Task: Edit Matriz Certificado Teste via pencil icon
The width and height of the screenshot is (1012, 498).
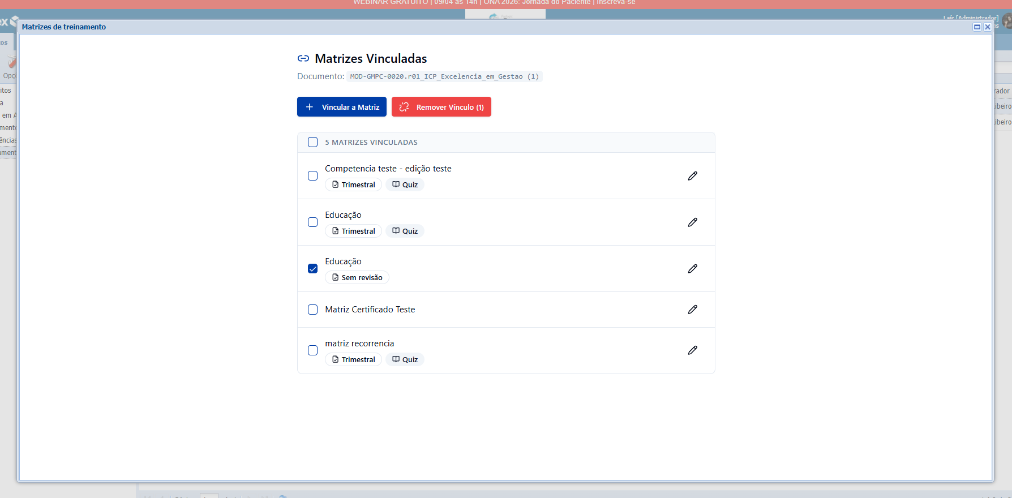Action: point(692,310)
